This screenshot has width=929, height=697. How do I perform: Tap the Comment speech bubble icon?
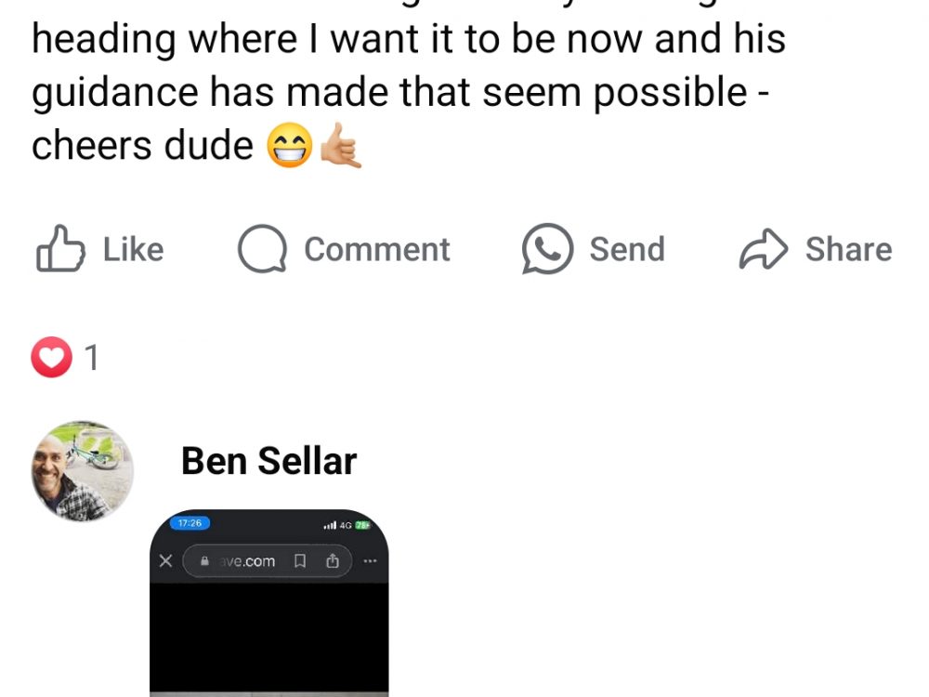click(261, 249)
